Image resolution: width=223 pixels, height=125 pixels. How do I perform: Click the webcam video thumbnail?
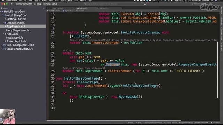7,117
